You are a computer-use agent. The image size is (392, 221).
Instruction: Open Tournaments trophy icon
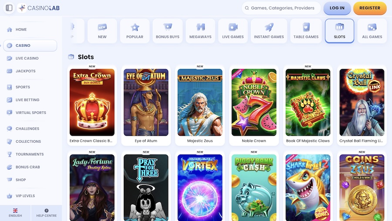point(10,154)
